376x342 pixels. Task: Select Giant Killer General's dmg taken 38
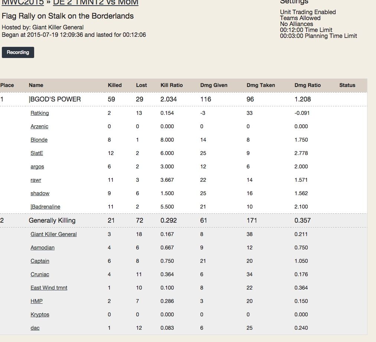(x=249, y=235)
